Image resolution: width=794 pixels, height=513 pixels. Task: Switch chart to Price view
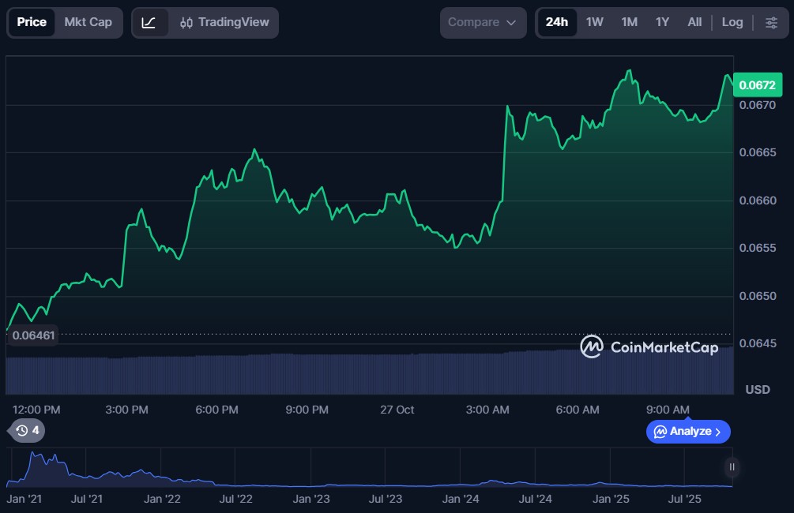click(x=32, y=22)
